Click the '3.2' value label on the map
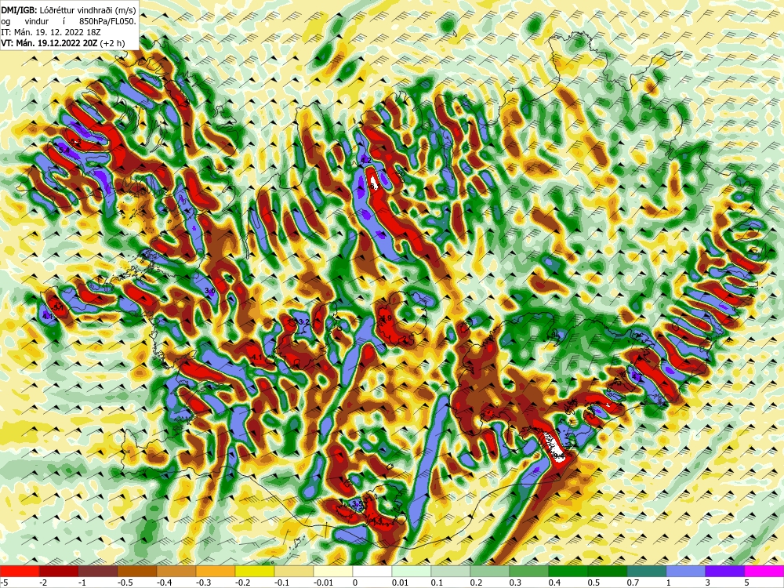The image size is (784, 588). click(303, 322)
